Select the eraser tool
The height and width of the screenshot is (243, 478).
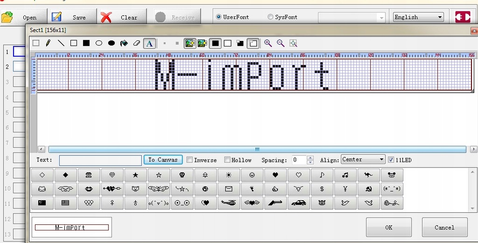(137, 43)
